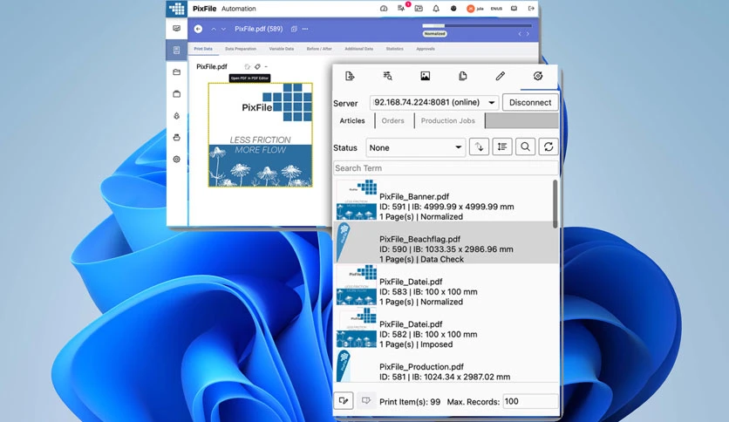This screenshot has height=422, width=729.
Task: Open the Additional Data tab
Action: [x=358, y=49]
